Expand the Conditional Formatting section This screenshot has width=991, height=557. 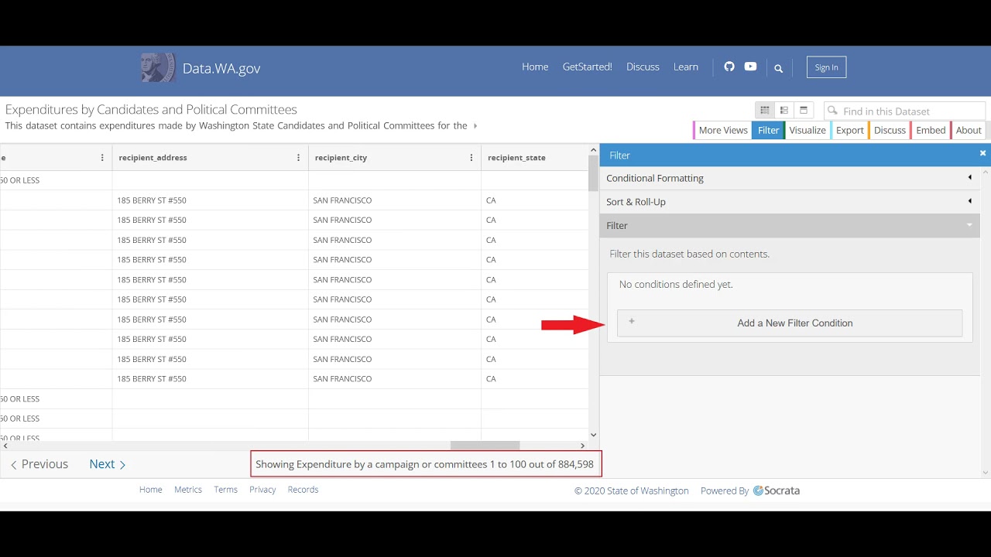click(790, 178)
